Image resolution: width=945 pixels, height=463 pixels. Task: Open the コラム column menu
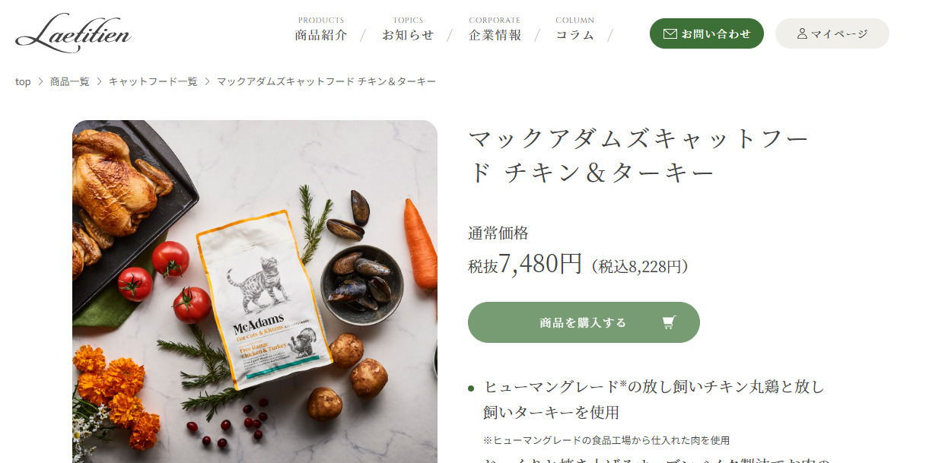574,29
